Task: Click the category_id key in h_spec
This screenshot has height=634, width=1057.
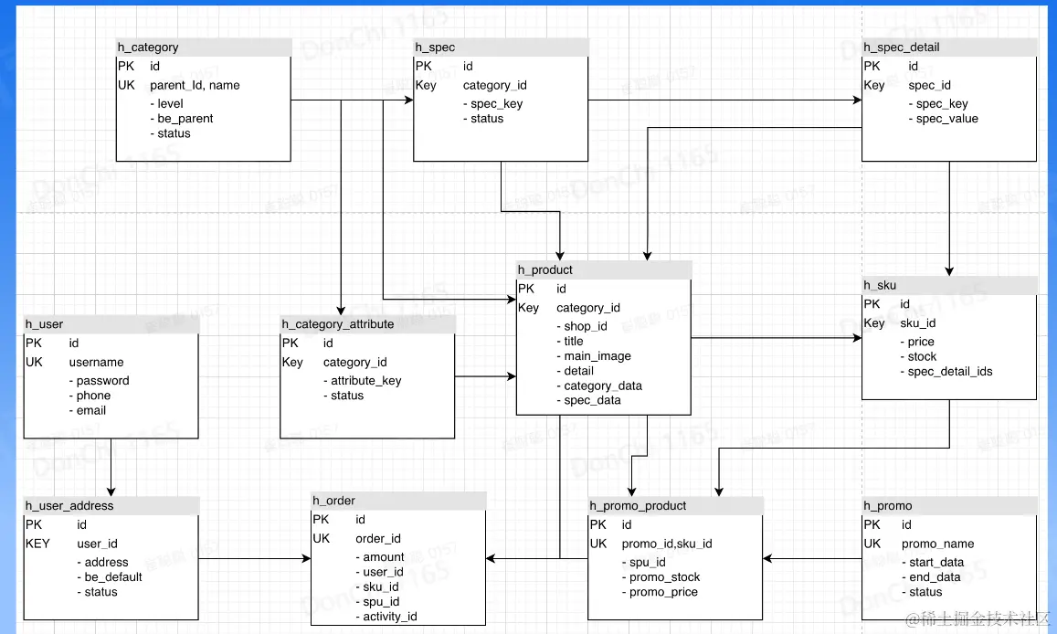Action: (495, 86)
